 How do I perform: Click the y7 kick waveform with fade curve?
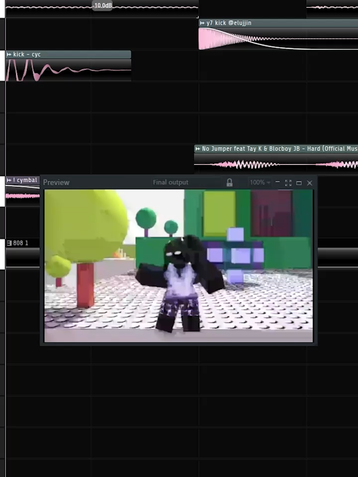click(278, 39)
